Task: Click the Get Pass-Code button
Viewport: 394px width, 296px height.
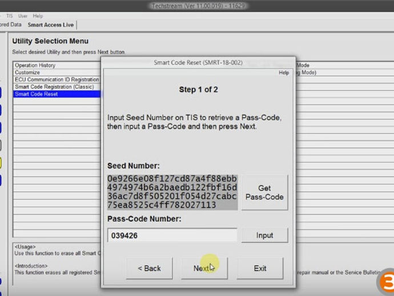Action: tap(264, 193)
